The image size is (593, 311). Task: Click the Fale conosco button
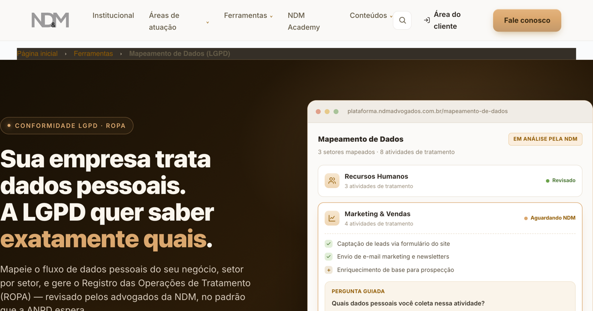click(x=527, y=20)
